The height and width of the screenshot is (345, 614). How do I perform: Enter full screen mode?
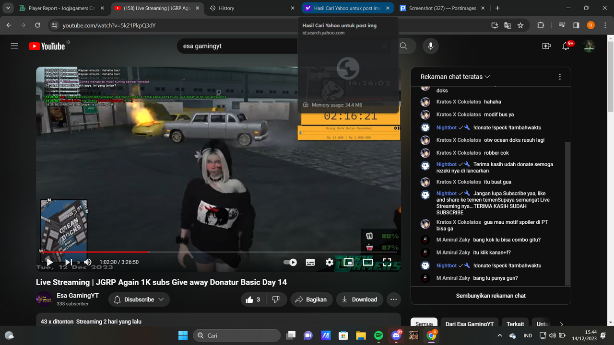[x=387, y=262]
